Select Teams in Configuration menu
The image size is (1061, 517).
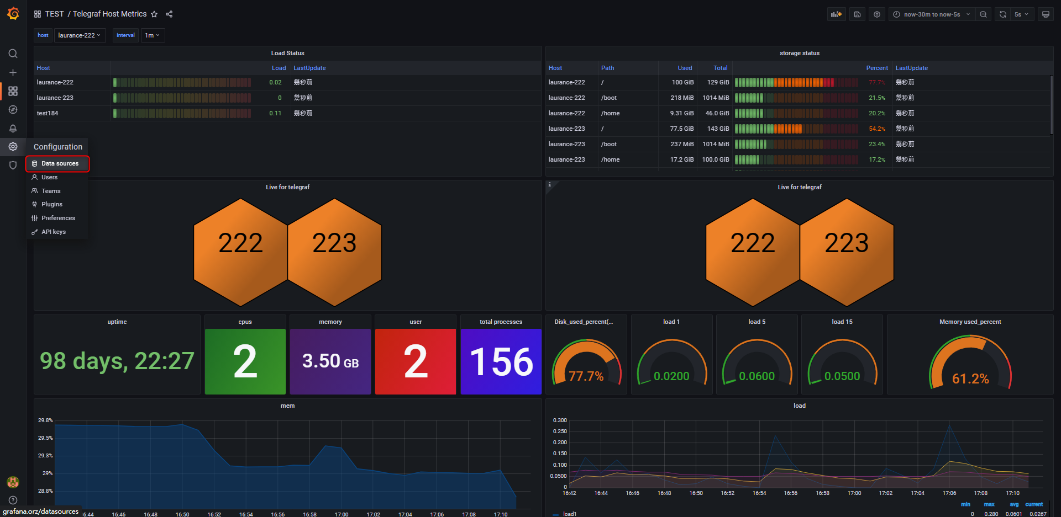(x=57, y=191)
